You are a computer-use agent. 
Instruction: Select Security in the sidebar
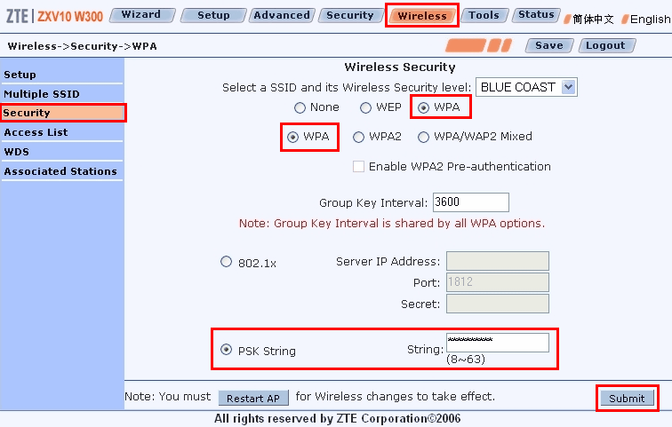(62, 113)
